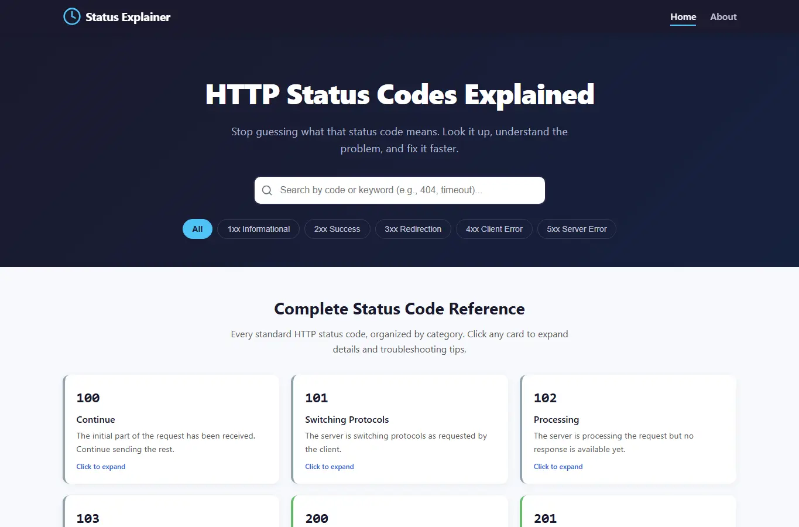Filter by 2xx Success codes
This screenshot has width=799, height=527.
click(x=337, y=229)
